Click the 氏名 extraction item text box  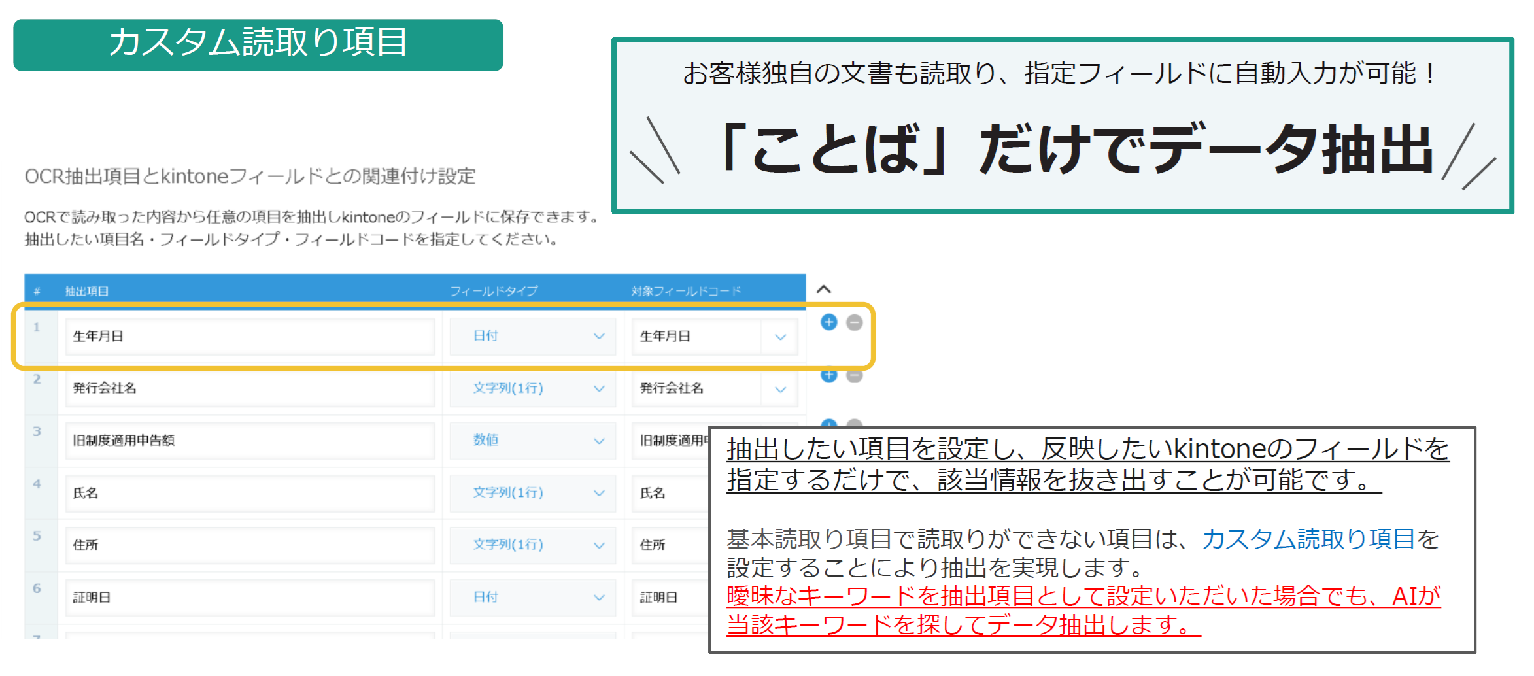[x=250, y=493]
